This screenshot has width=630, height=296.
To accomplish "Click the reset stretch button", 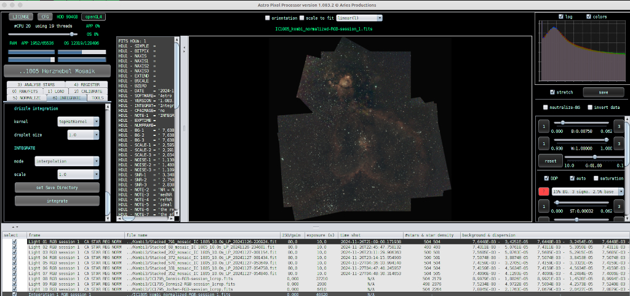I will click(550, 161).
